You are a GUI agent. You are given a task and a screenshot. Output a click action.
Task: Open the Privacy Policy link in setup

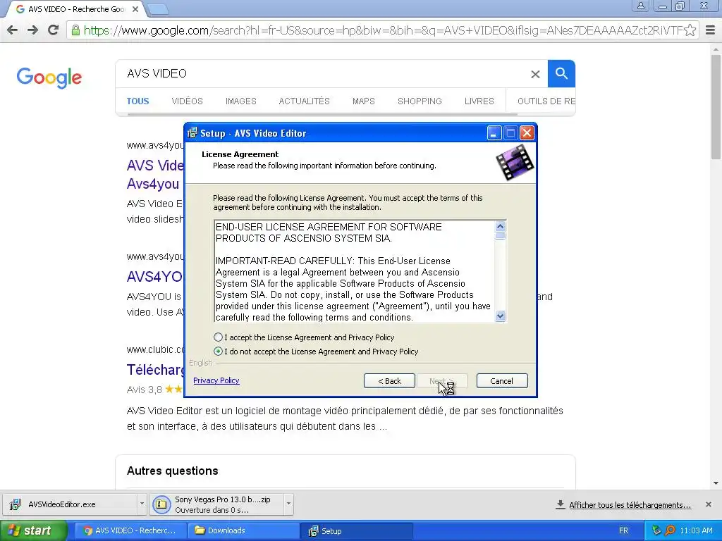click(216, 380)
